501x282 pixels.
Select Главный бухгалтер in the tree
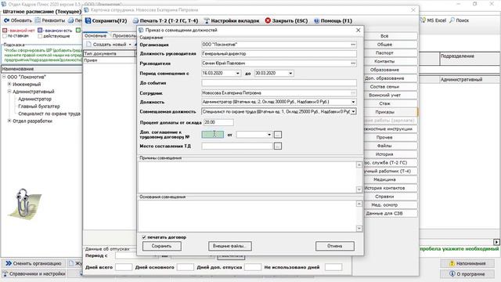pos(39,107)
